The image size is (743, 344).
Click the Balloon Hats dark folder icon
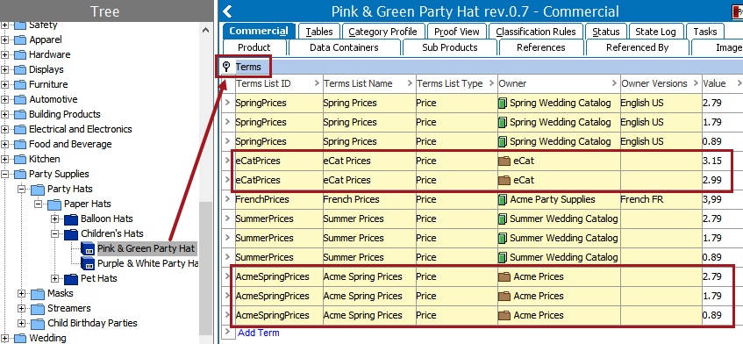click(71, 219)
